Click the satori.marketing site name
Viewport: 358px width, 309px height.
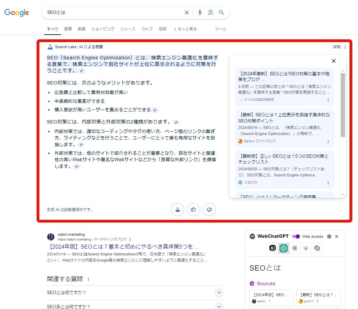[71, 234]
